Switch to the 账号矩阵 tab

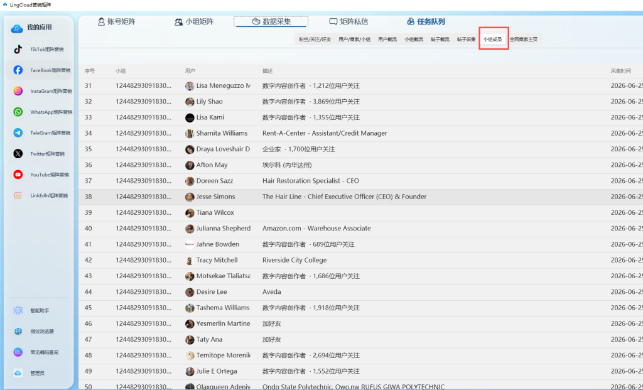click(116, 22)
